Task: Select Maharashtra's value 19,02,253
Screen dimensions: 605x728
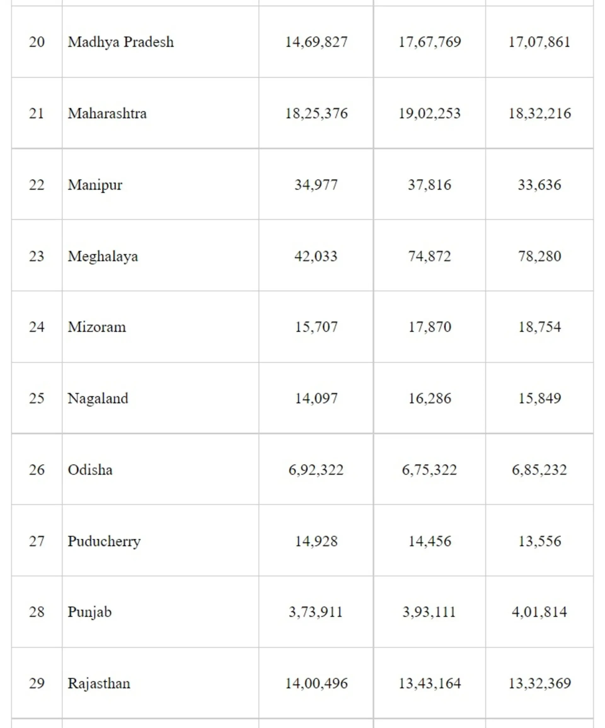Action: click(x=429, y=113)
